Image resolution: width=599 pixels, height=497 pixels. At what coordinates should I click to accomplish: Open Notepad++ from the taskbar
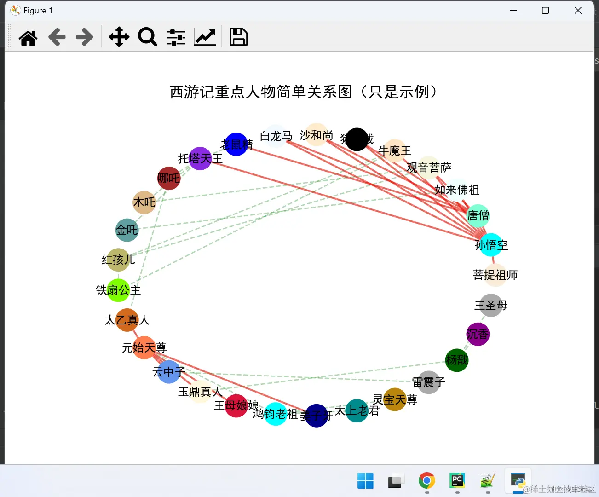point(487,481)
